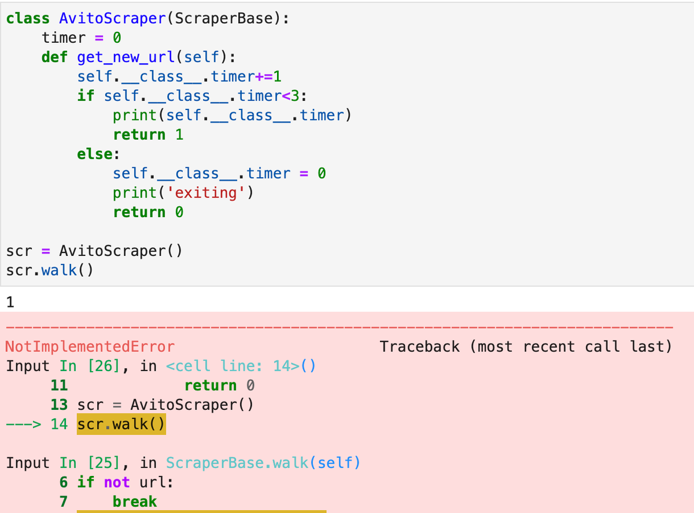Click traceback line 7 'break'
The width and height of the screenshot is (694, 513).
108,501
